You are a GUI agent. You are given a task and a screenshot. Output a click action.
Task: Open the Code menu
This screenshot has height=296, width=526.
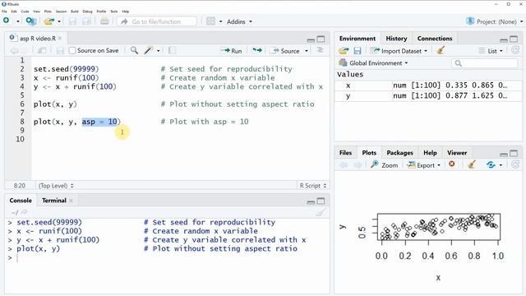25,12
